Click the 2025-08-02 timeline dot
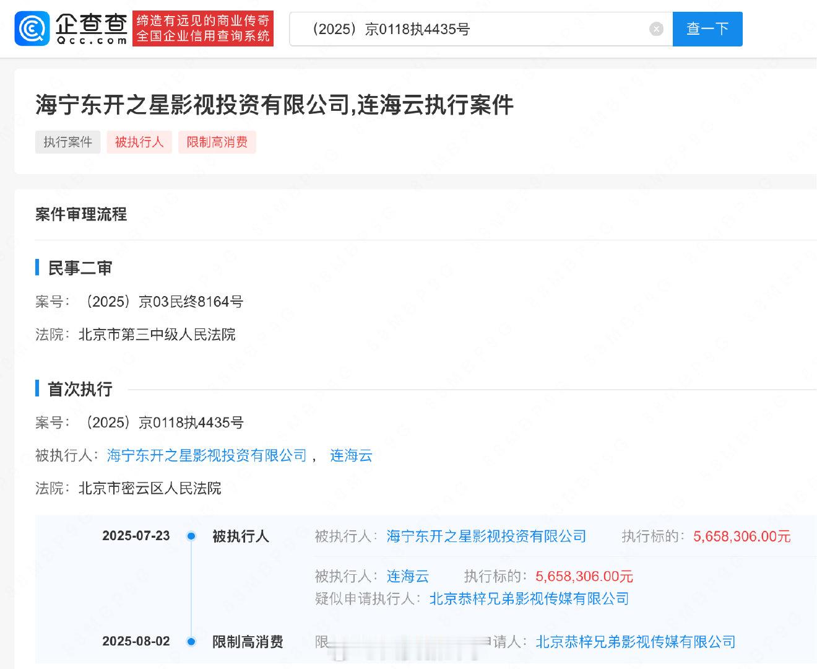The height and width of the screenshot is (669, 817). tap(191, 642)
